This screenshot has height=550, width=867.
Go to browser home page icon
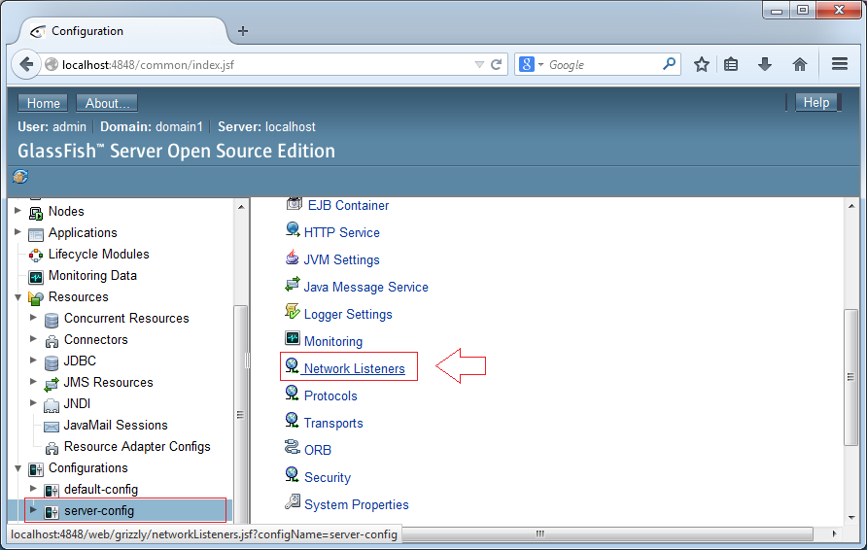[800, 64]
